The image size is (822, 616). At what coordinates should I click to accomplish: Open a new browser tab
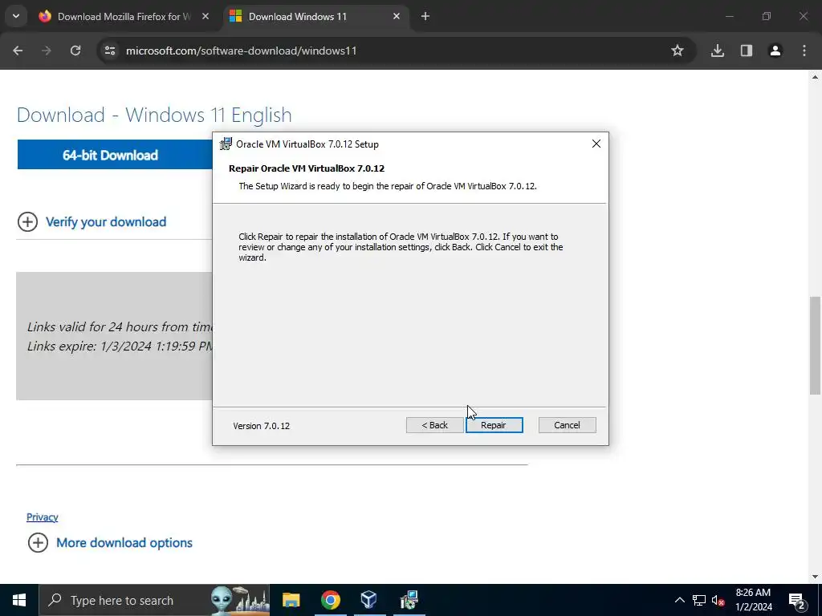click(425, 16)
